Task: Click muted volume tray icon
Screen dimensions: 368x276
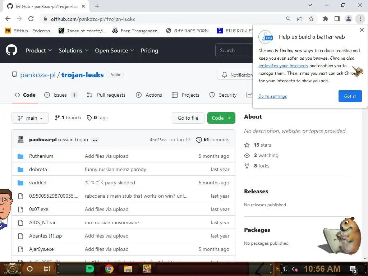Action: 295,269
